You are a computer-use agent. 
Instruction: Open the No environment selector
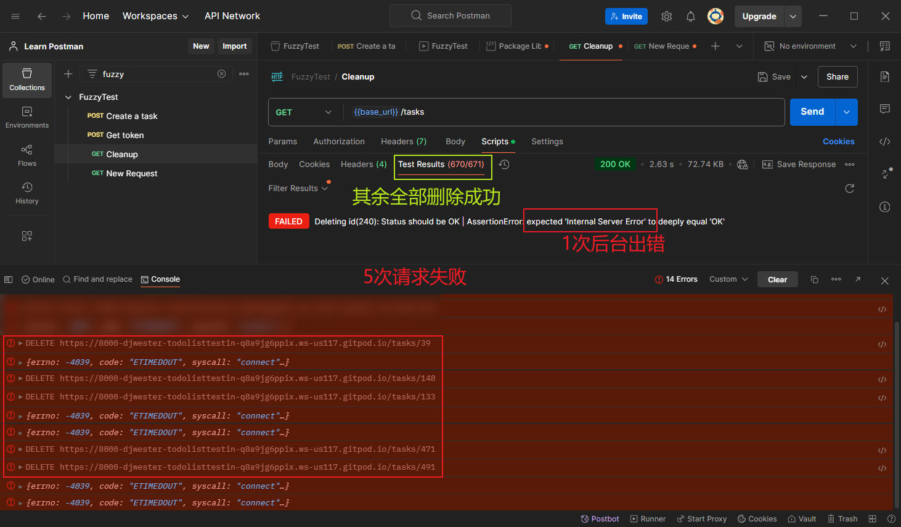(810, 46)
